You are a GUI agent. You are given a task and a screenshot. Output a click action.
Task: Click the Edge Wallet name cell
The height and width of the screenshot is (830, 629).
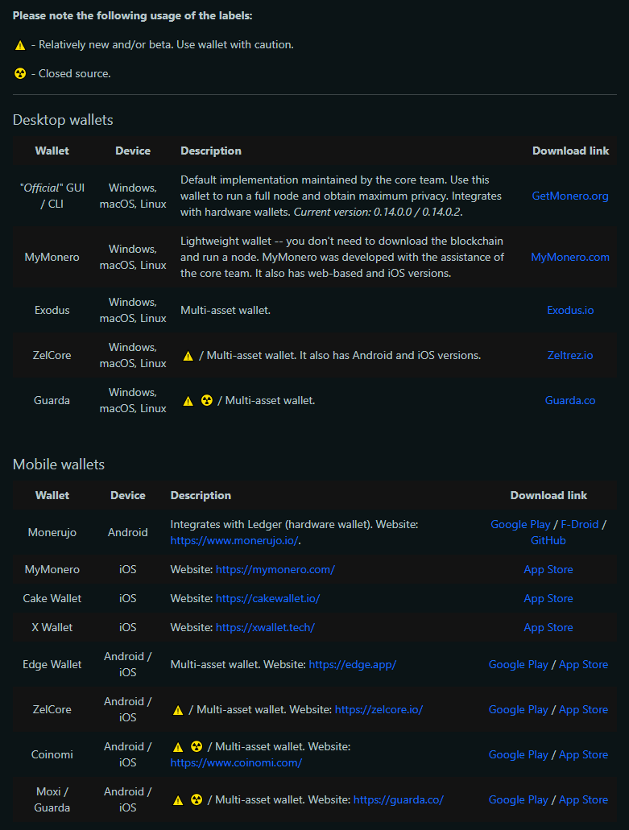pos(52,665)
